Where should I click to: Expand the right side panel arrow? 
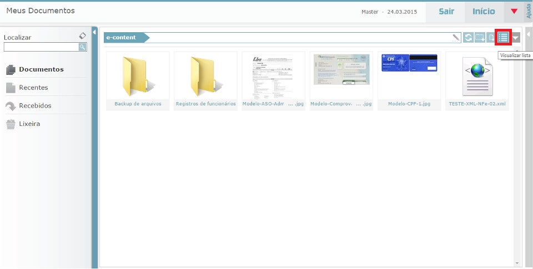[x=528, y=34]
